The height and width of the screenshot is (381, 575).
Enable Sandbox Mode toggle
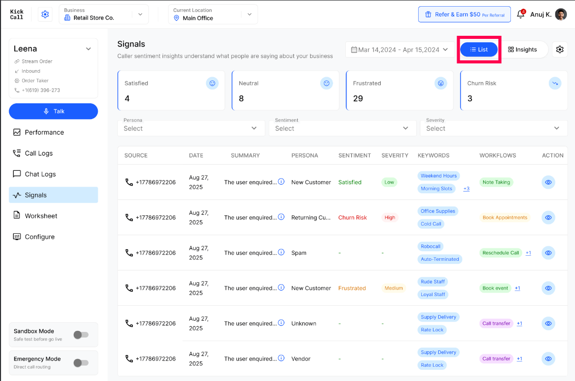pyautogui.click(x=81, y=334)
